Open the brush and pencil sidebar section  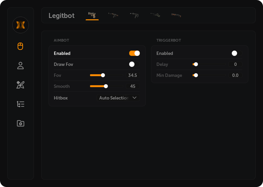21,85
